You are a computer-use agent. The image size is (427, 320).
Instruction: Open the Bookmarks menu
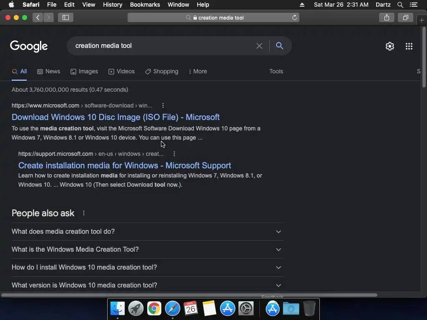[145, 5]
